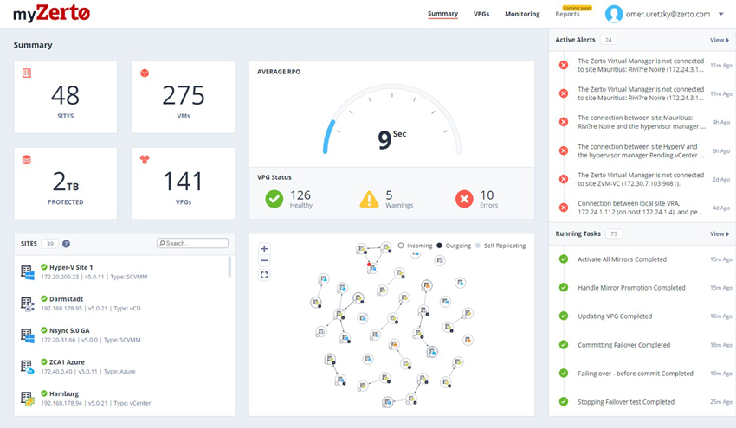Image resolution: width=736 pixels, height=428 pixels.
Task: Zoom out on the topology map
Action: [264, 260]
